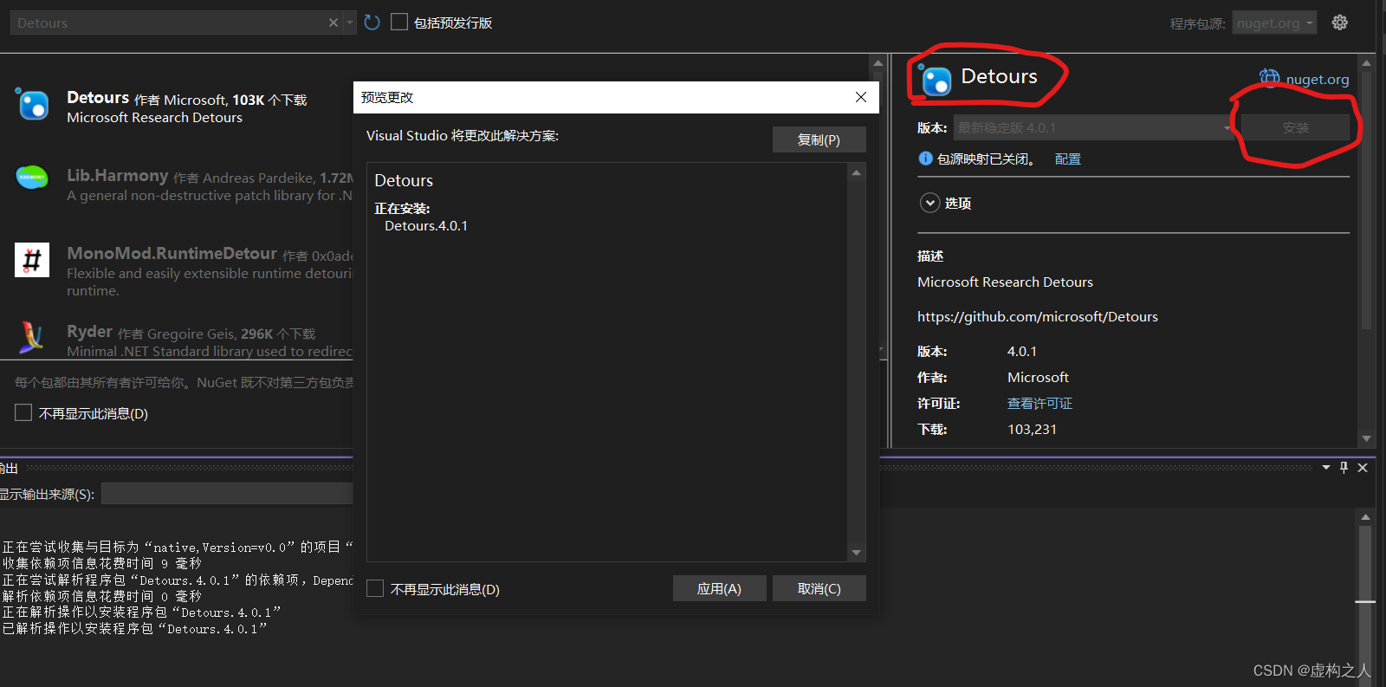Click the Lib.Harmony package icon
1386x687 pixels.
(x=32, y=177)
